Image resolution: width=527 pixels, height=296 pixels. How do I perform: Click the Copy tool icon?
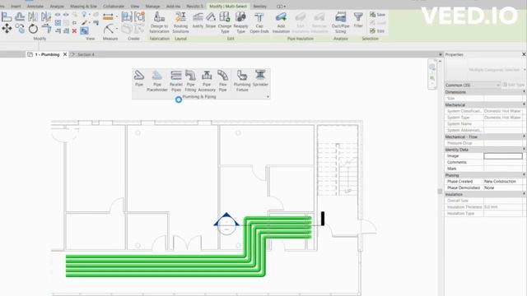20,29
